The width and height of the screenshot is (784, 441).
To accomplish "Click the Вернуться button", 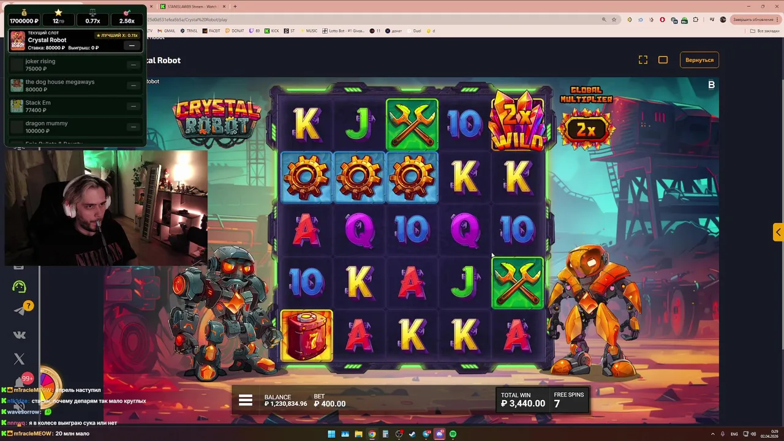I will click(x=699, y=60).
